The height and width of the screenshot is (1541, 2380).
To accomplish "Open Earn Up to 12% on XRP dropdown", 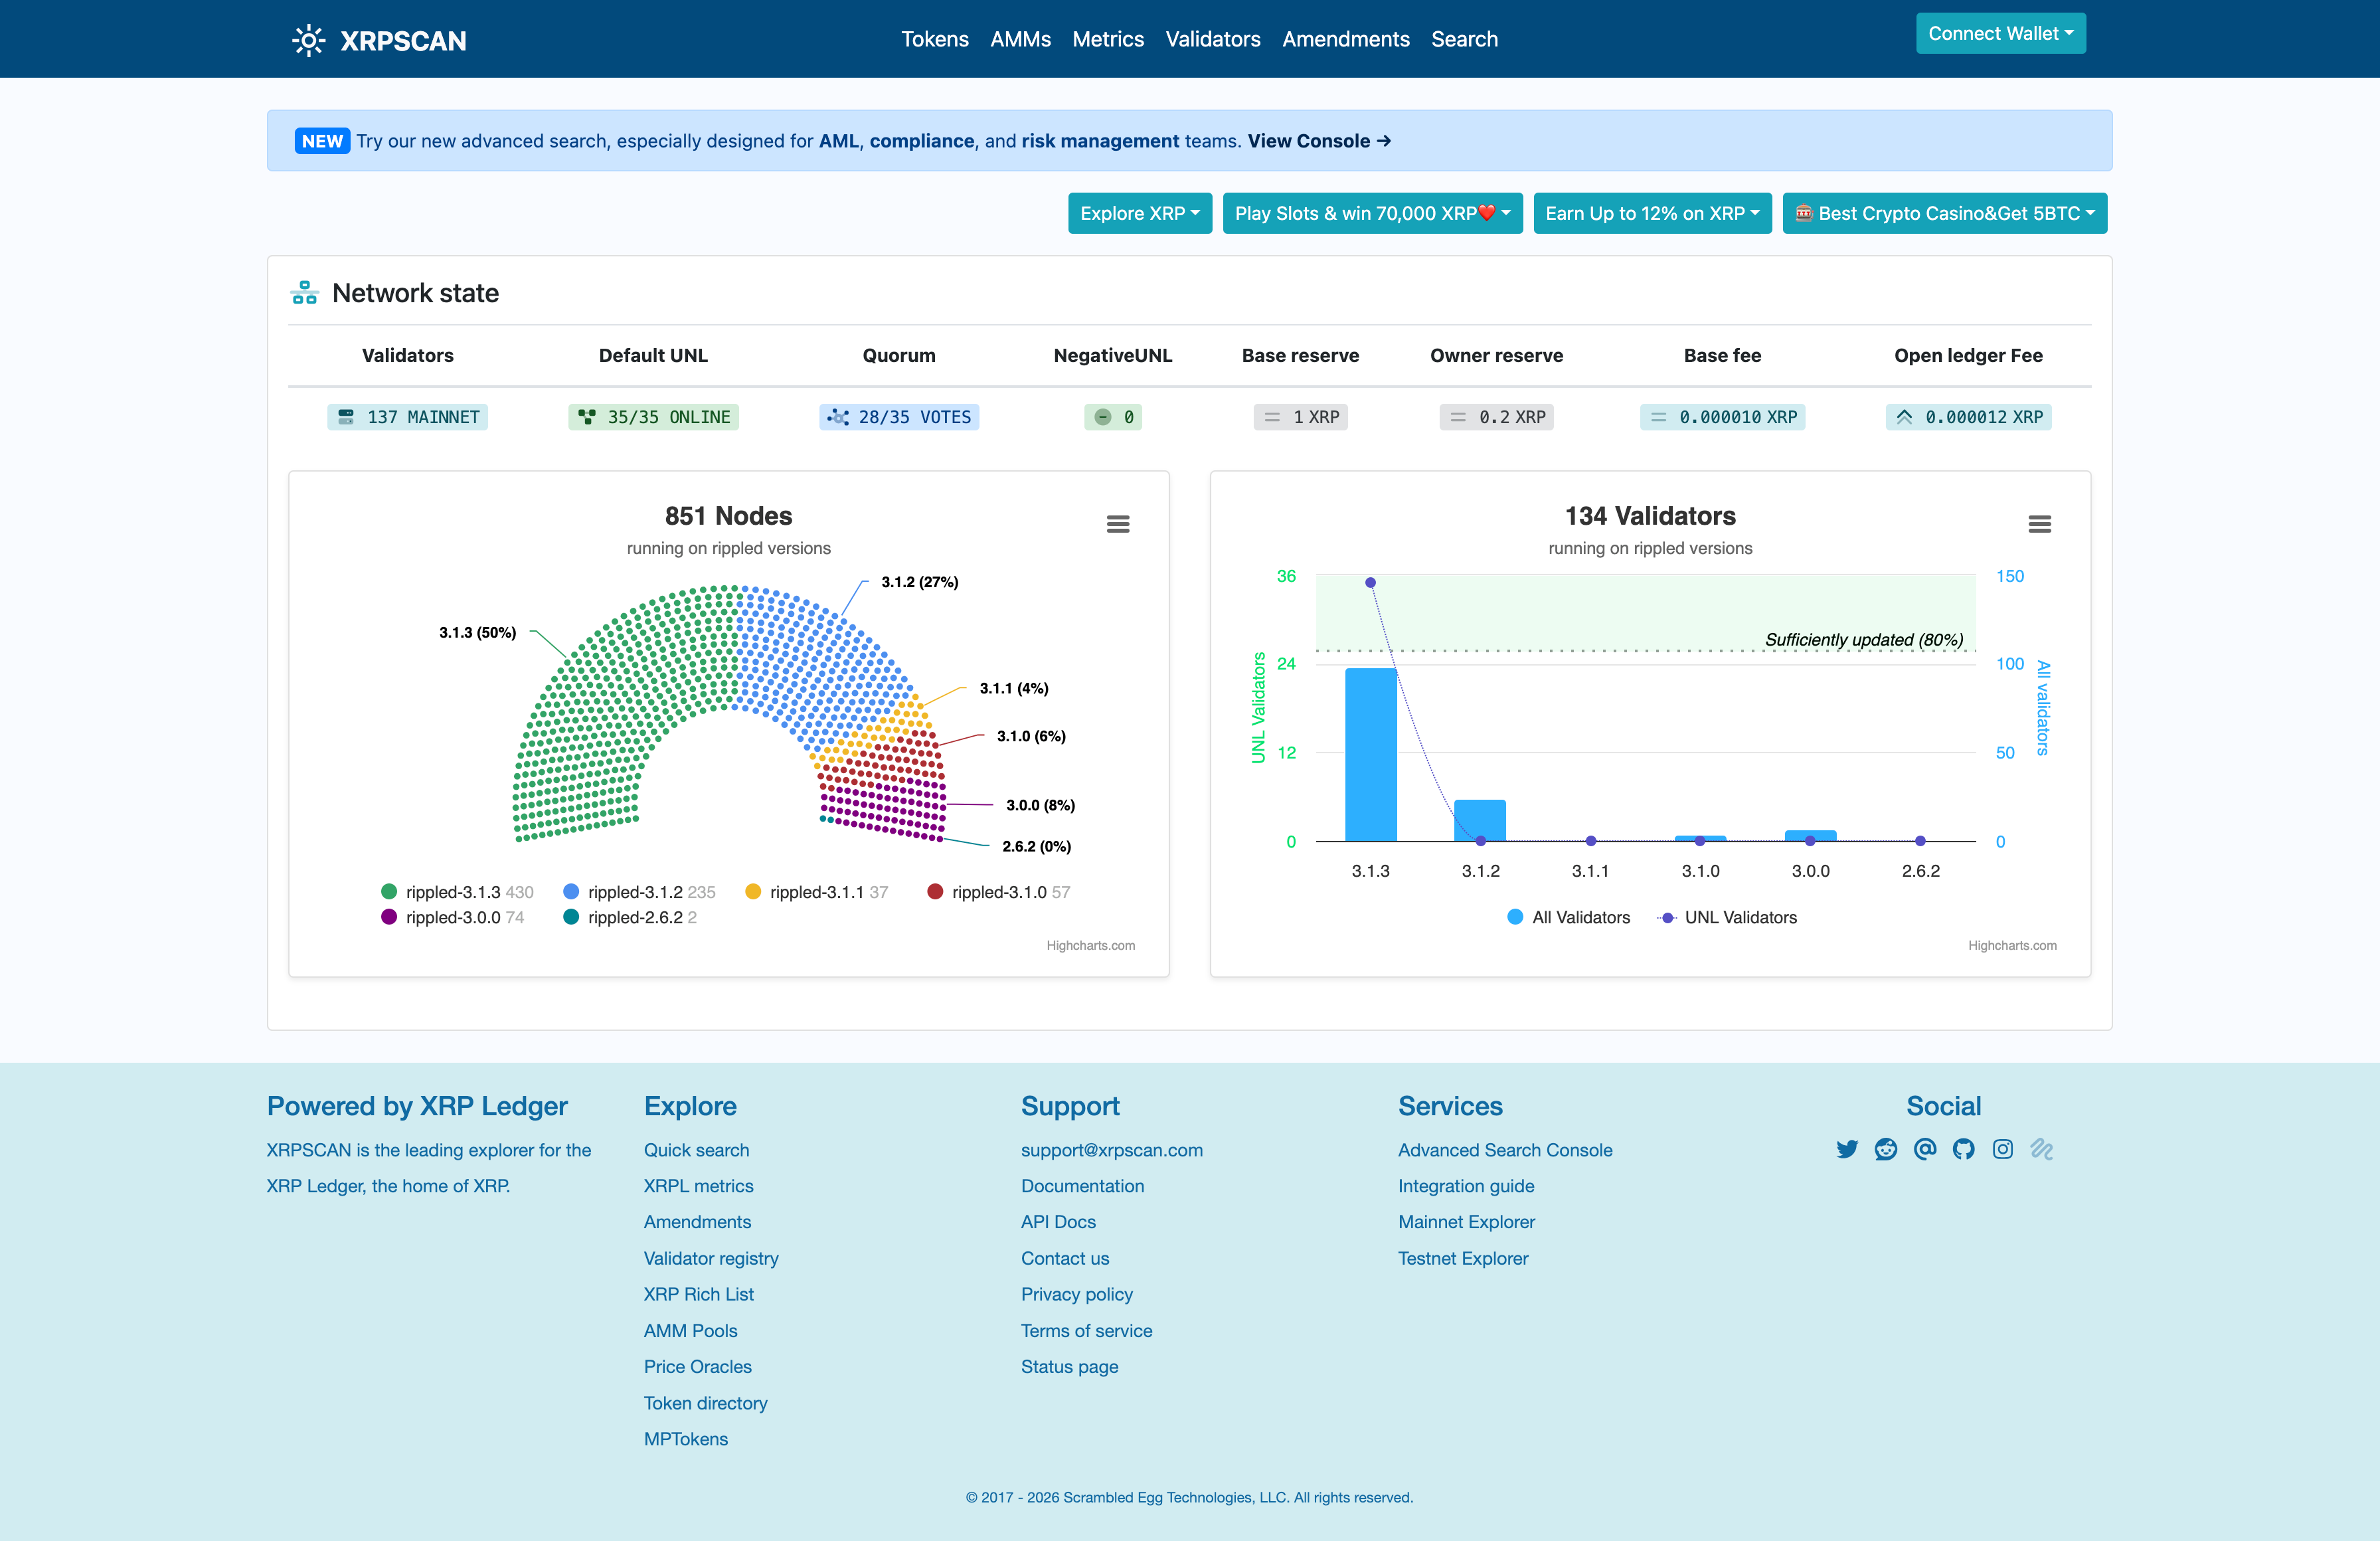I will coord(1653,213).
